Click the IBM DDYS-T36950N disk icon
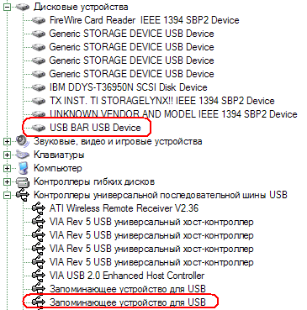307x310 pixels. click(x=39, y=87)
